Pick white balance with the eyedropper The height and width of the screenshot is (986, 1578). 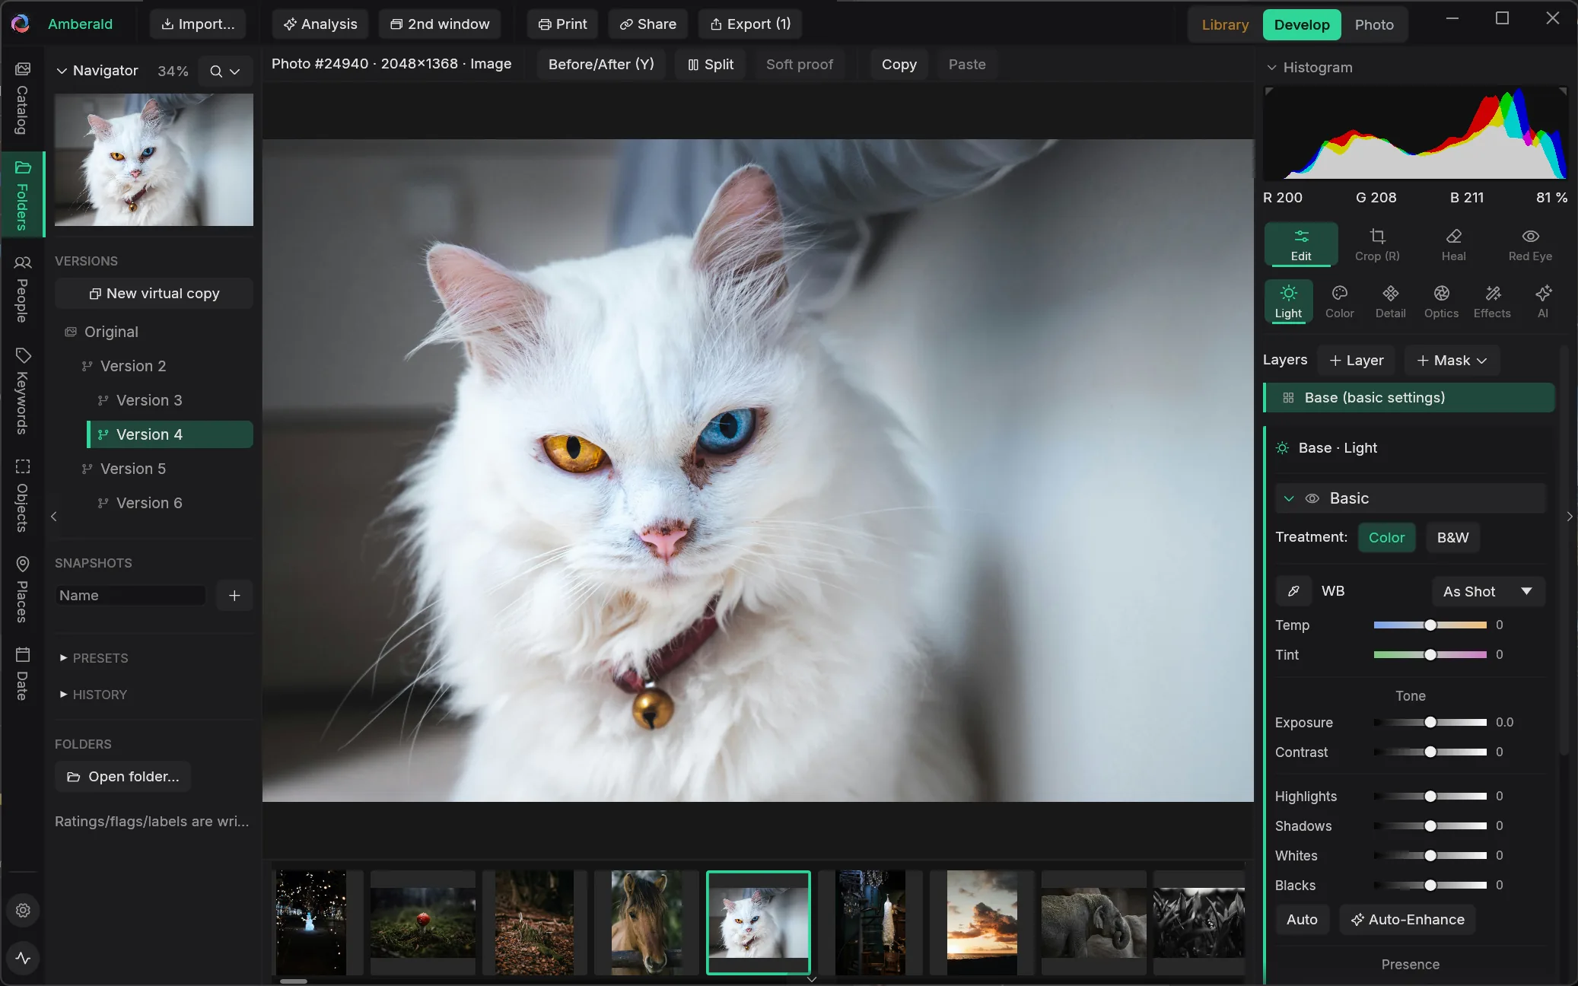(1293, 591)
